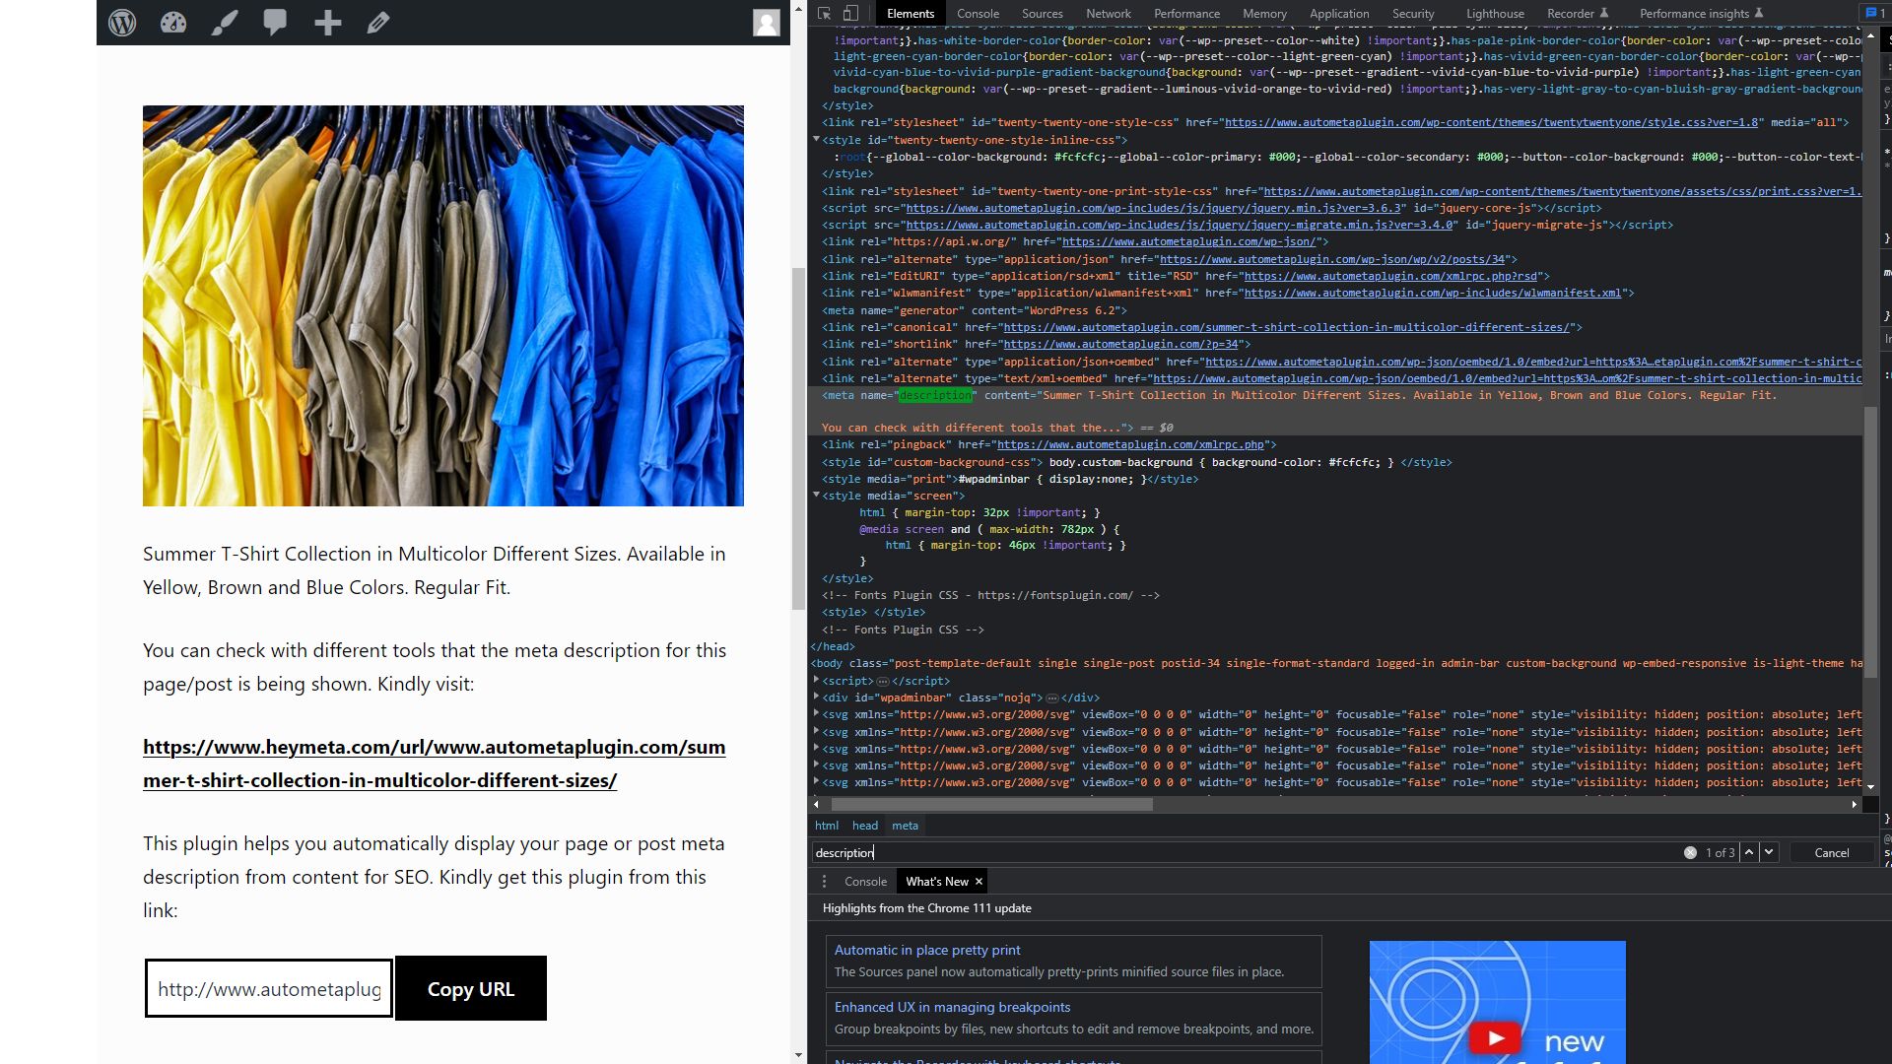Open comments speech bubble icon
The width and height of the screenshot is (1892, 1064).
coord(275,22)
